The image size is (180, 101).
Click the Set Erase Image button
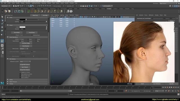tap(26, 43)
